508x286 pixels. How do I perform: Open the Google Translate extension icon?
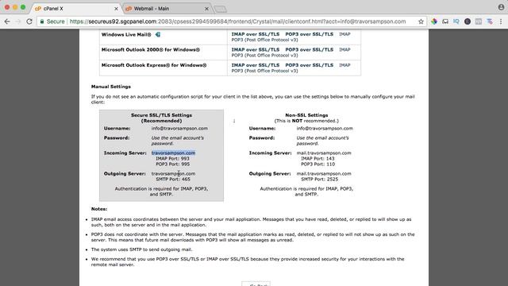click(490, 21)
